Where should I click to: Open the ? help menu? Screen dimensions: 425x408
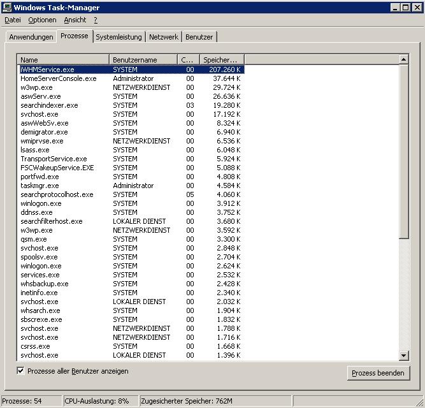click(96, 20)
